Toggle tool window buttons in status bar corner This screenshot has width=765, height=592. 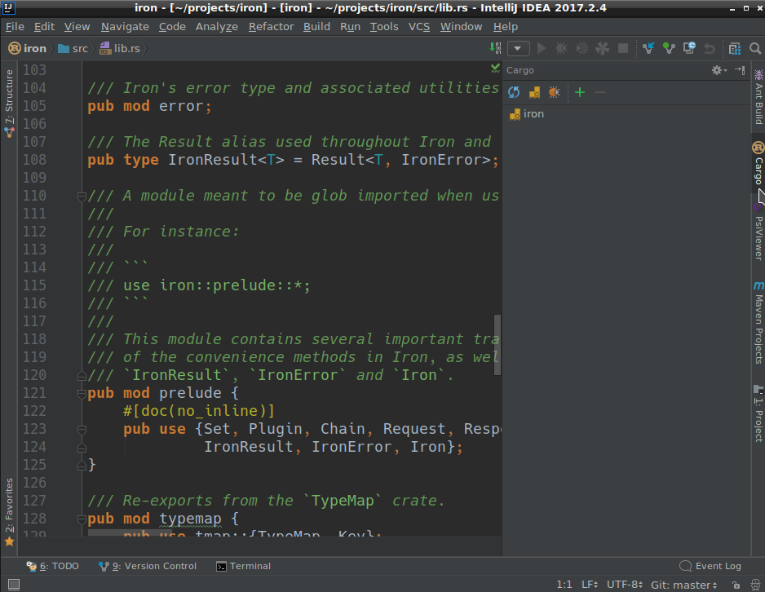click(x=14, y=584)
